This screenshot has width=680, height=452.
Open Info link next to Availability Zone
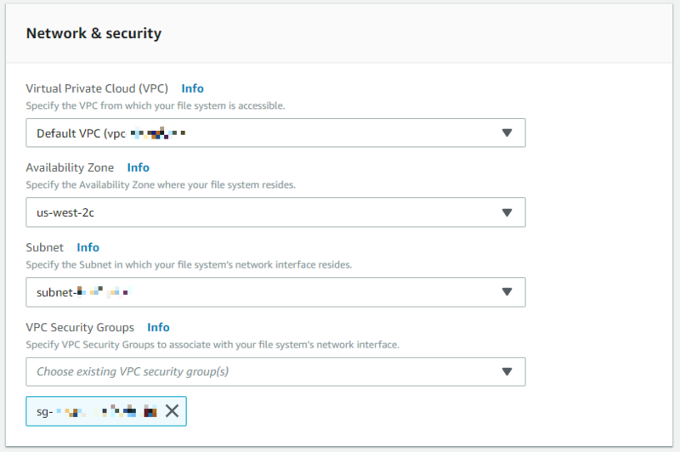[138, 167]
